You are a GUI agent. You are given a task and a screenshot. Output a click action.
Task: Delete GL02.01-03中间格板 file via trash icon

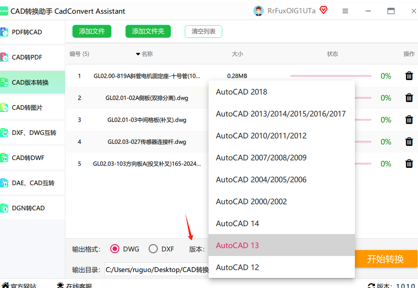(409, 120)
